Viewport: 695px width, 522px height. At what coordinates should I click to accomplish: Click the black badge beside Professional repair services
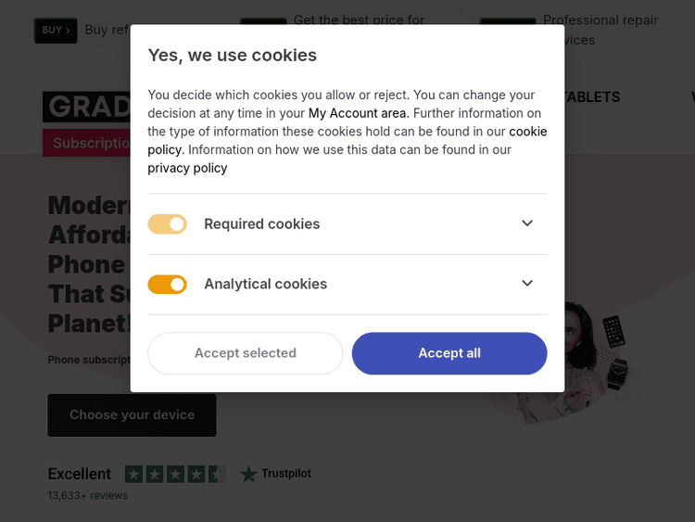pos(508,21)
